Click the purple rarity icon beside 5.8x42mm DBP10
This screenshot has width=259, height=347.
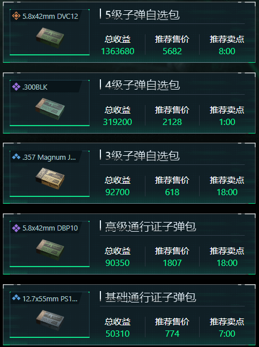click(16, 228)
